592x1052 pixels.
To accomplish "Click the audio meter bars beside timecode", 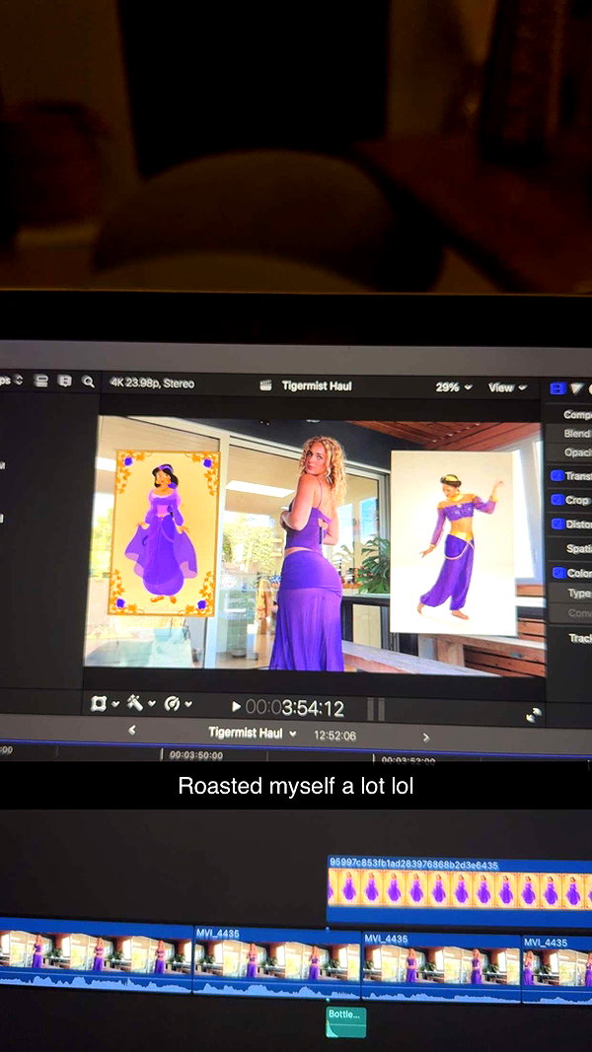I will click(x=376, y=709).
